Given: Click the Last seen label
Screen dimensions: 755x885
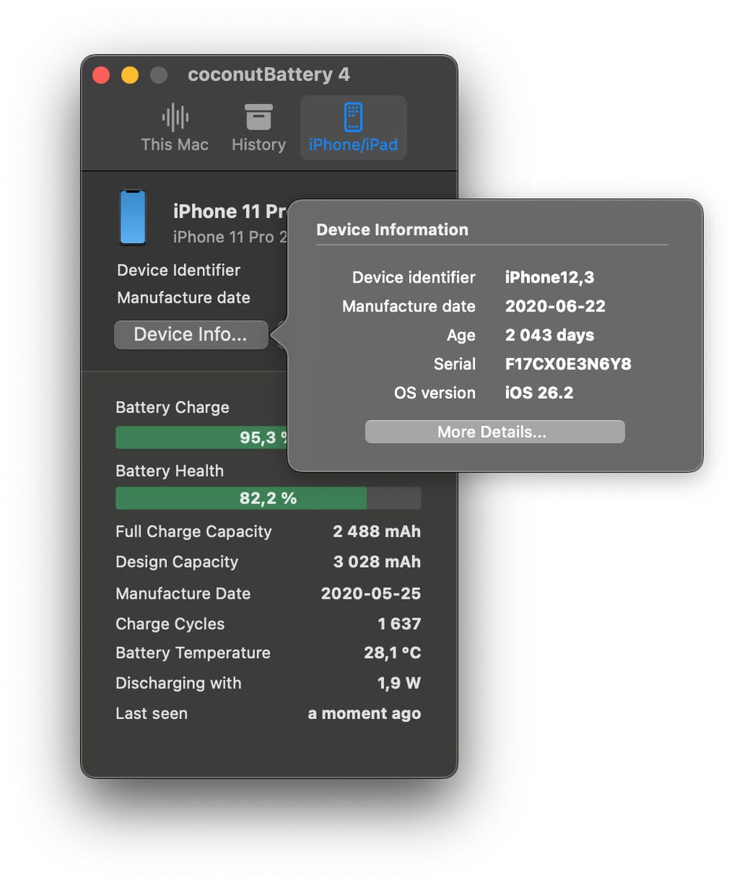Looking at the screenshot, I should coord(152,714).
